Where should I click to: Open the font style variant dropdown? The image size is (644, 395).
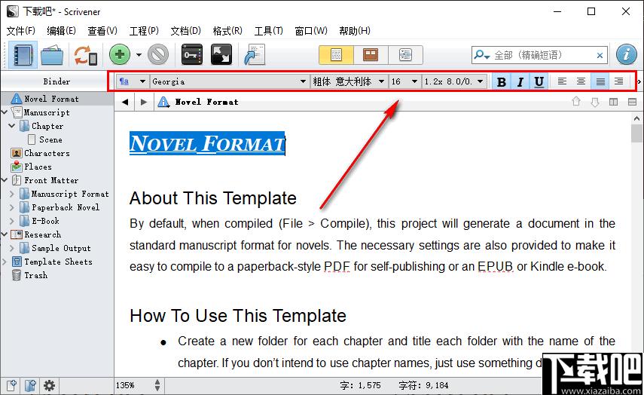[x=349, y=81]
